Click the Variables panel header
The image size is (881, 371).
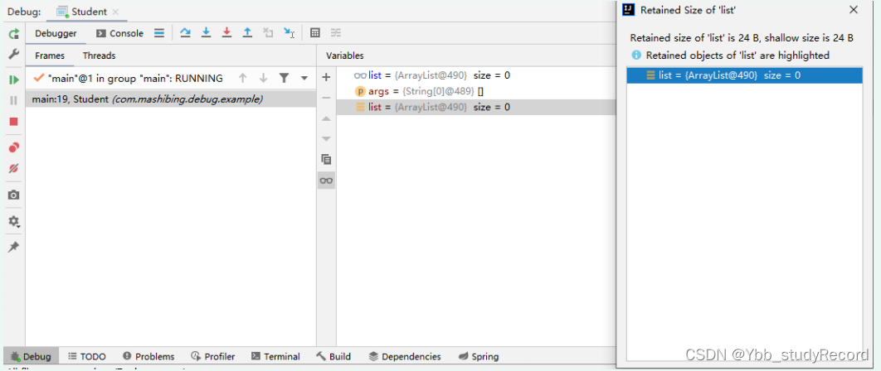point(345,55)
